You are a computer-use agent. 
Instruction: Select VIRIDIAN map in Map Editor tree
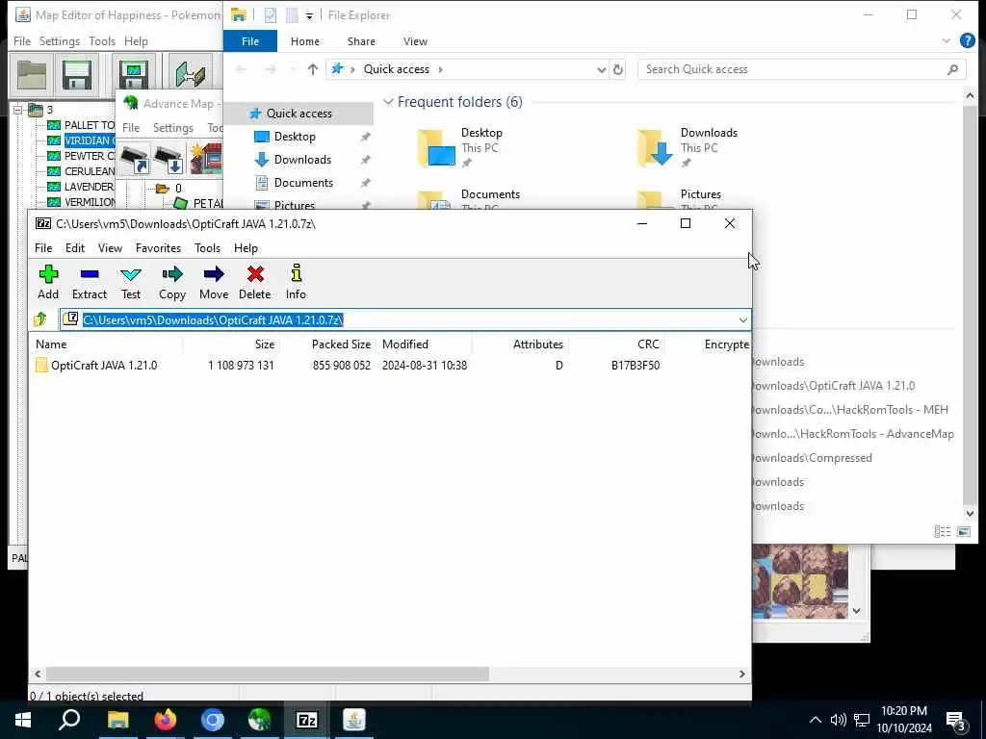coord(90,140)
